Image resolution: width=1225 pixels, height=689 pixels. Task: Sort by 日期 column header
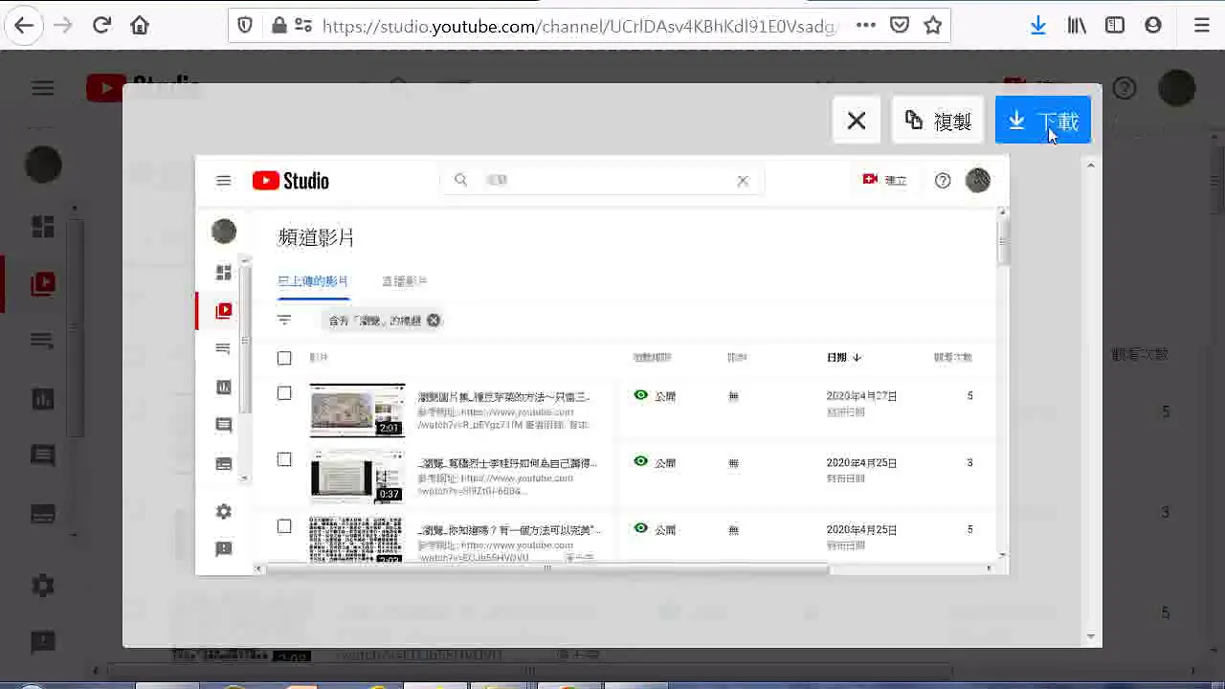coord(844,357)
